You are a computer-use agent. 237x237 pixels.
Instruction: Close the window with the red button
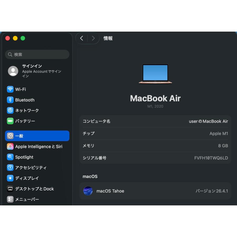[8, 38]
